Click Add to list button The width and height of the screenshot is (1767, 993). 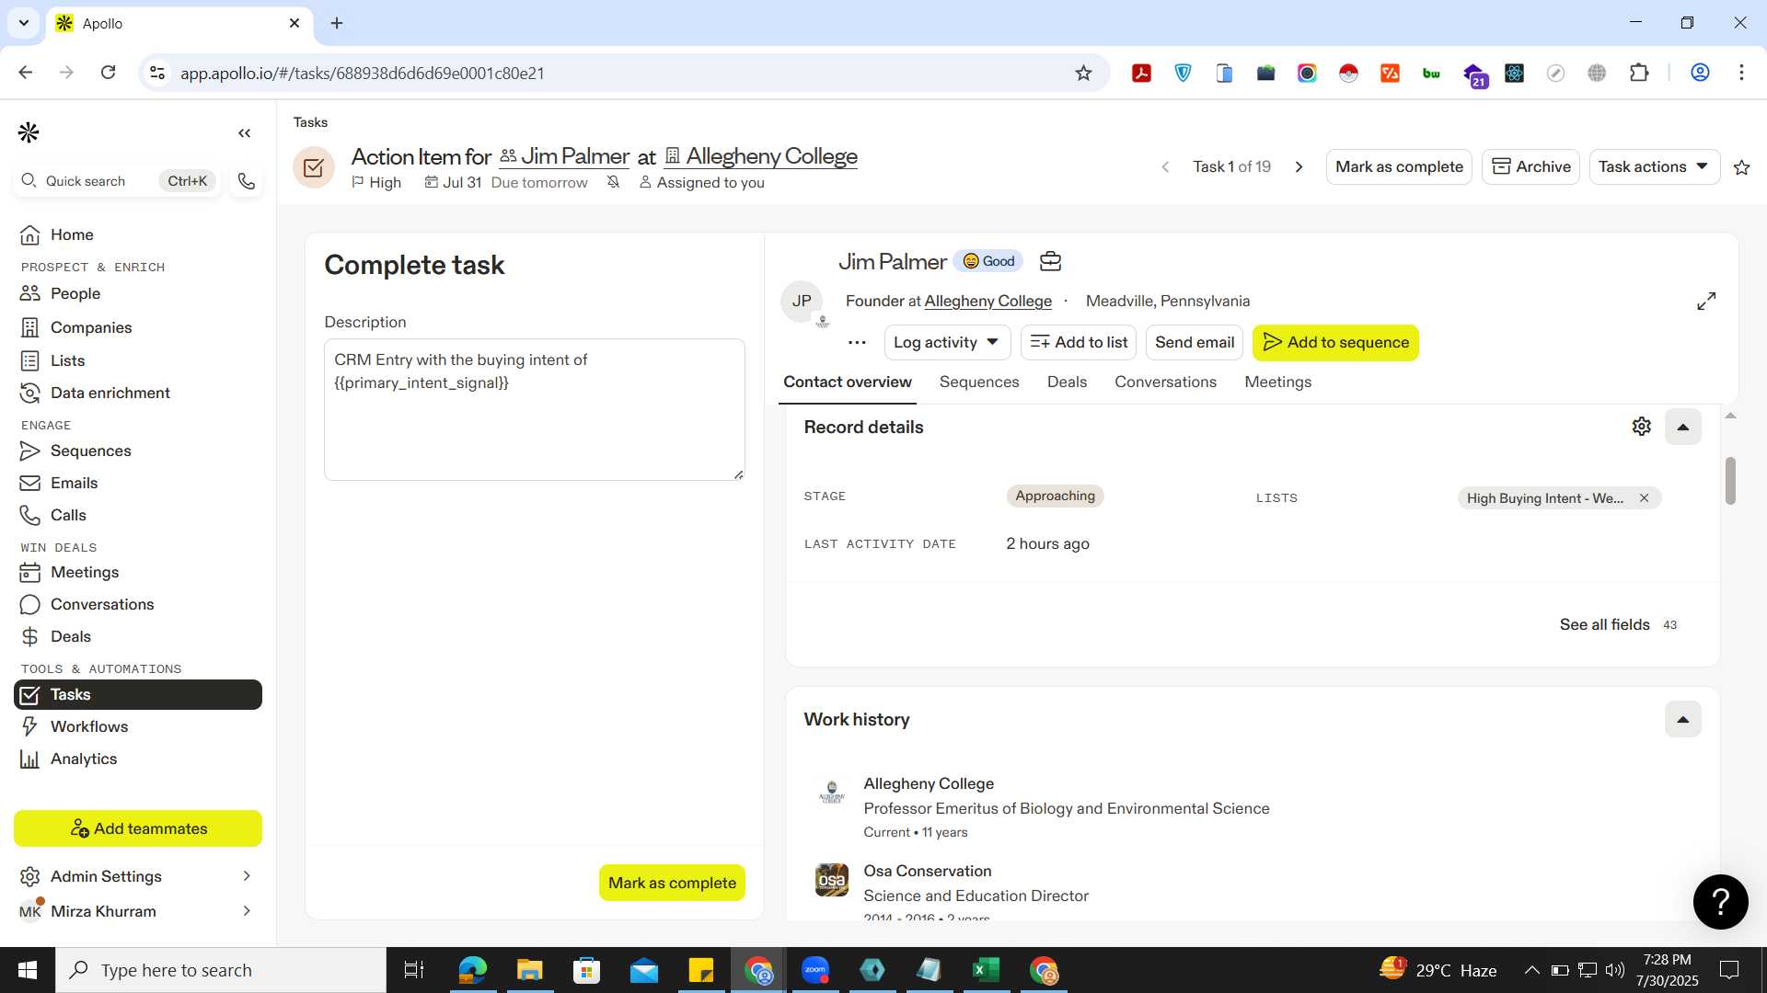click(1079, 342)
